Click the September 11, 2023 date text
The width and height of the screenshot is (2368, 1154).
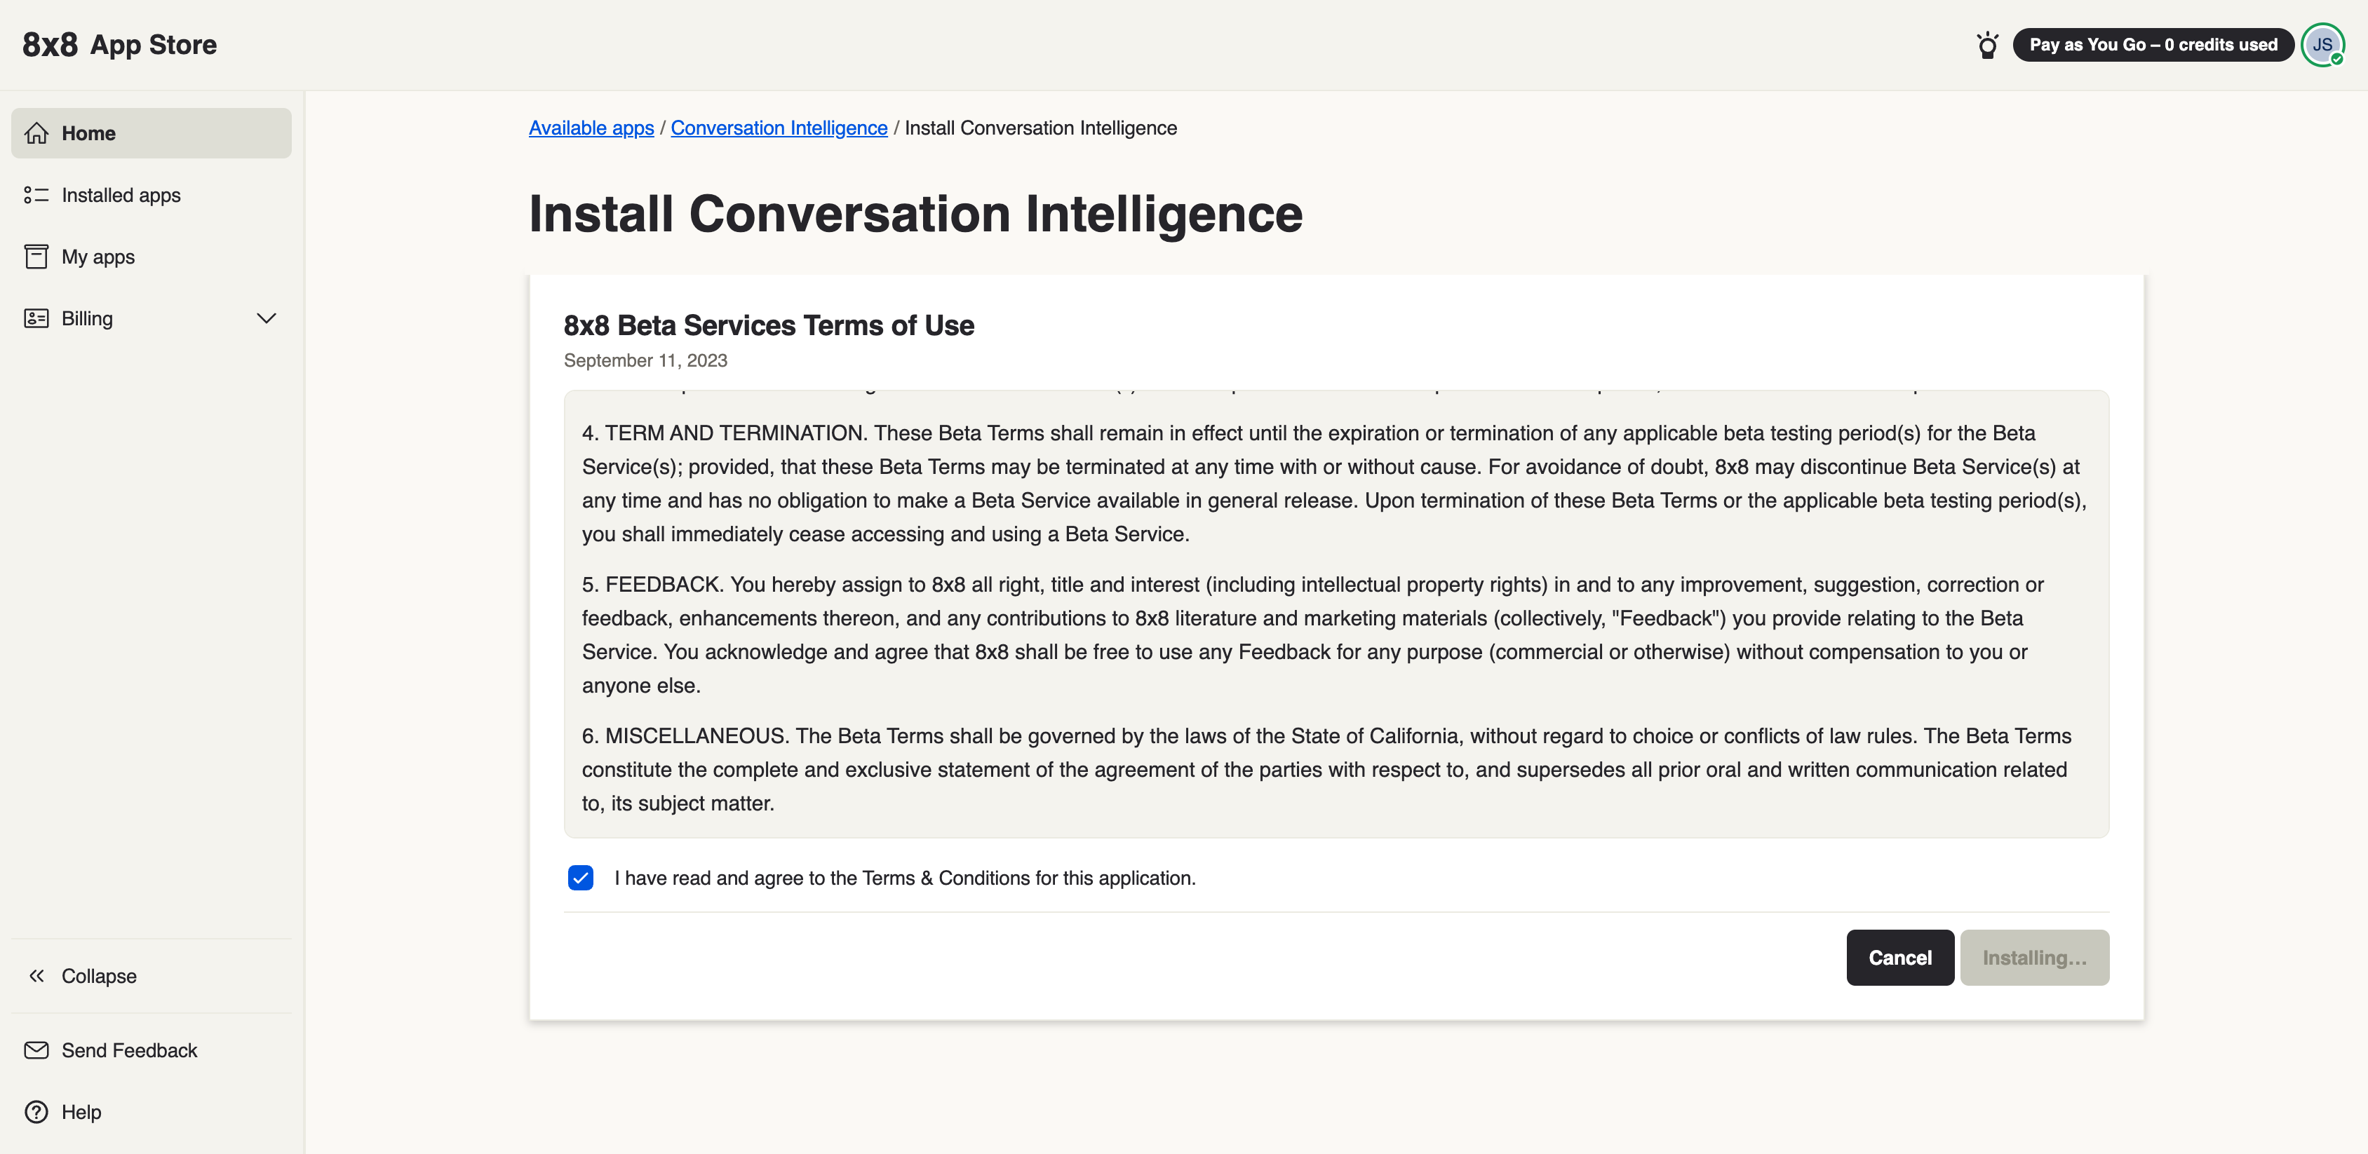click(645, 360)
